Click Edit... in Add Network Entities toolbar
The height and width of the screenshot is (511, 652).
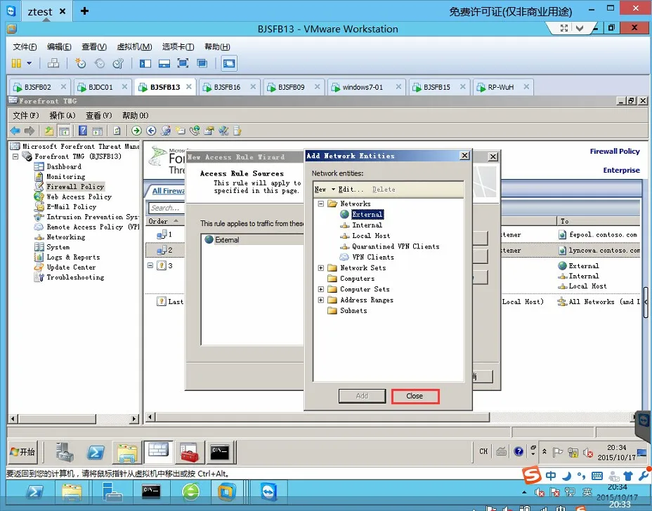[x=351, y=190]
